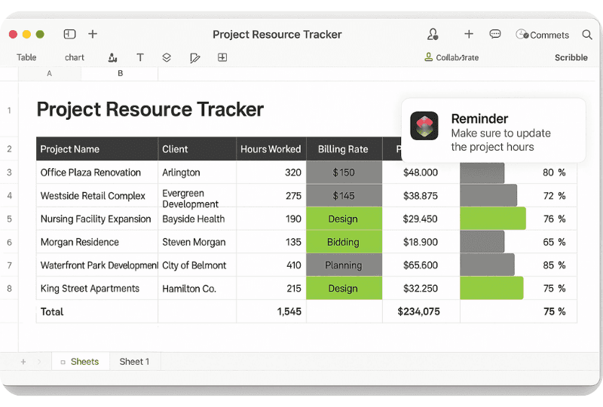Image resolution: width=603 pixels, height=407 pixels.
Task: Select the King Street Apartments cell
Action: (97, 288)
